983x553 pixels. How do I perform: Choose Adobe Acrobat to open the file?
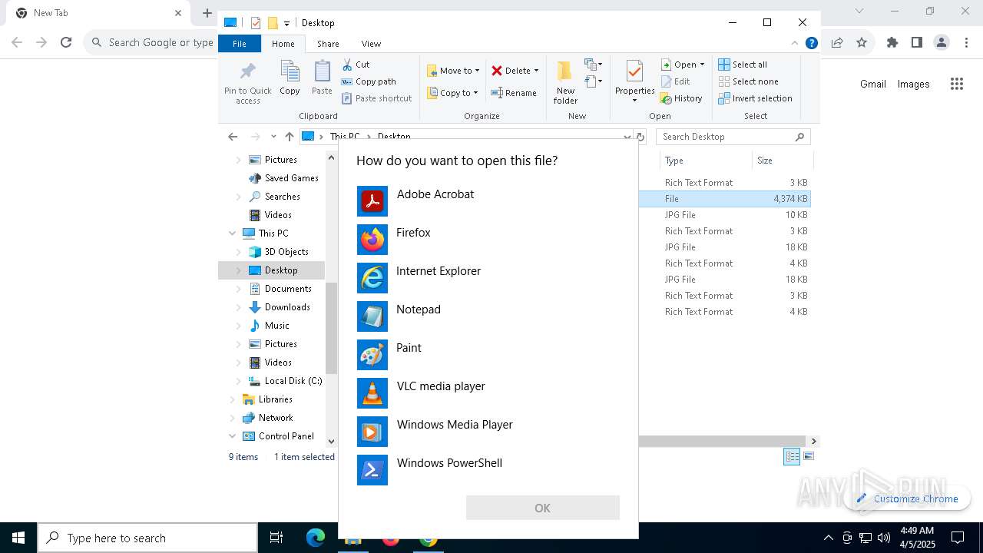click(x=488, y=201)
